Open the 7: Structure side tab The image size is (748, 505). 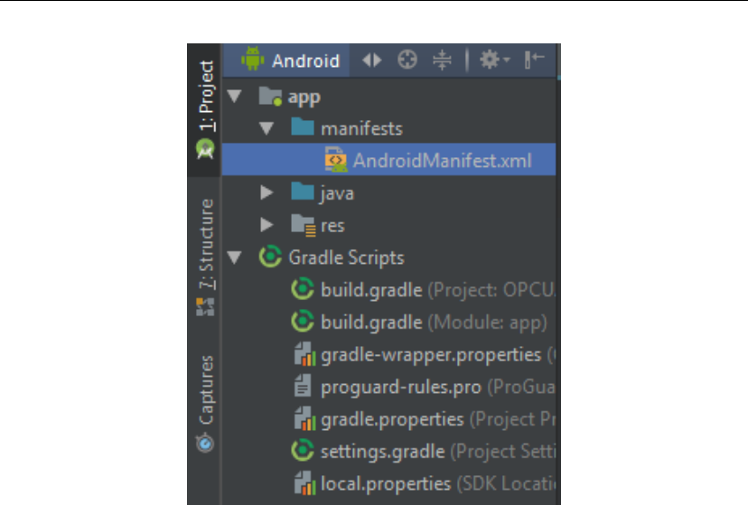click(206, 257)
